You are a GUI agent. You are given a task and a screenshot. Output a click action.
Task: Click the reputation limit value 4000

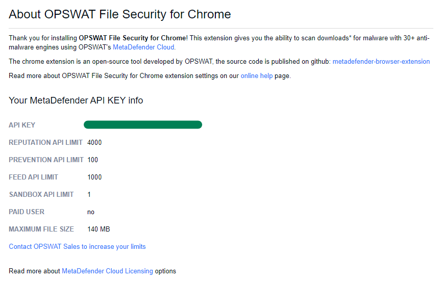coord(94,142)
